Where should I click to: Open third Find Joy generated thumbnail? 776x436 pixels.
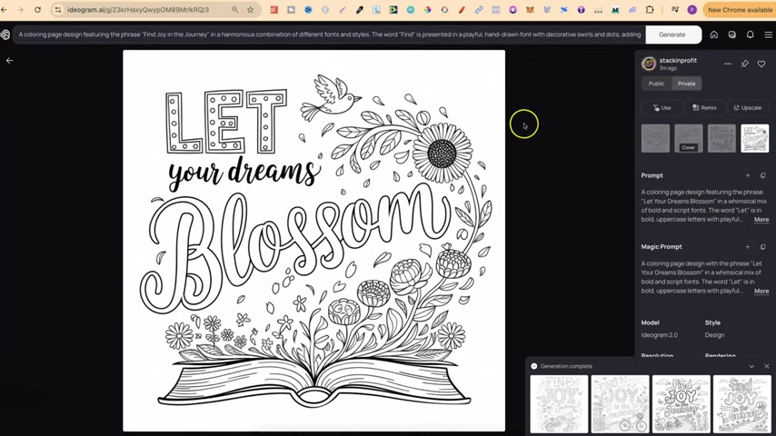click(681, 404)
